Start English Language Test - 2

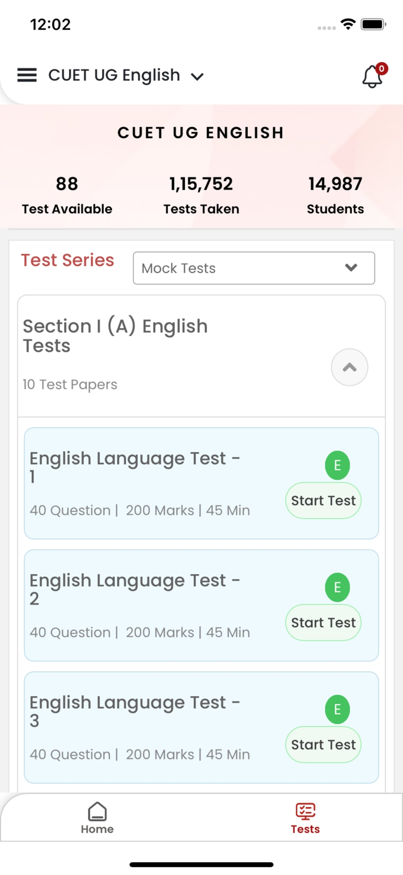click(323, 623)
